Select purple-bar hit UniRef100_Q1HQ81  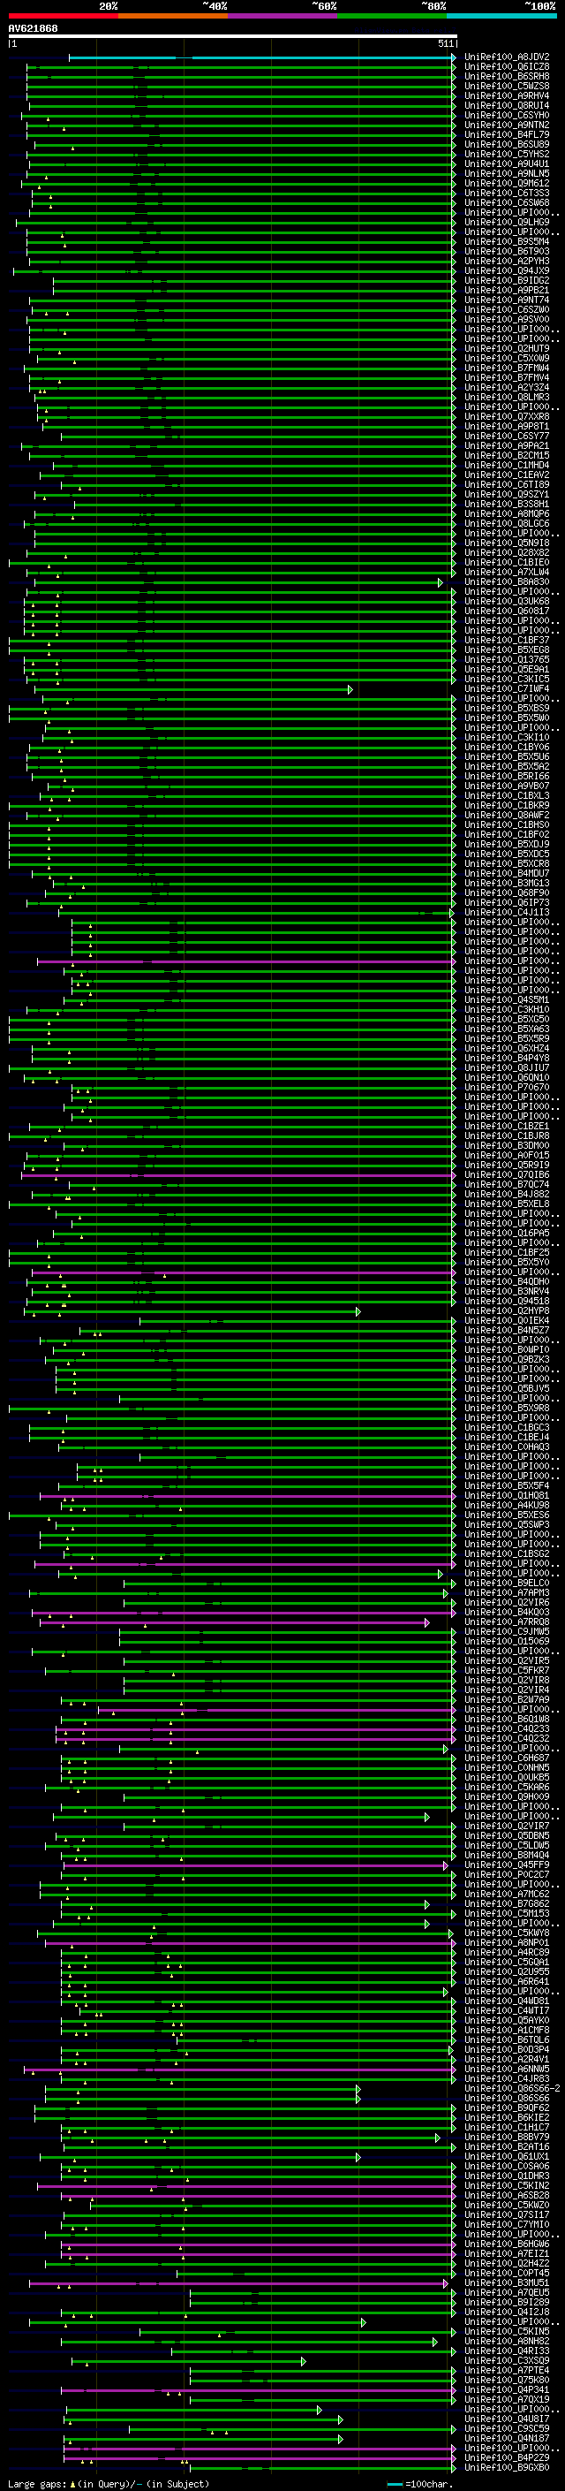click(x=506, y=1495)
